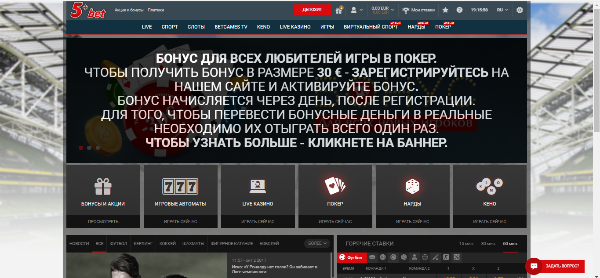
Task: Click ИГРАТЬ СЕЙЧАС under ПОКЕР
Action: [x=335, y=222]
